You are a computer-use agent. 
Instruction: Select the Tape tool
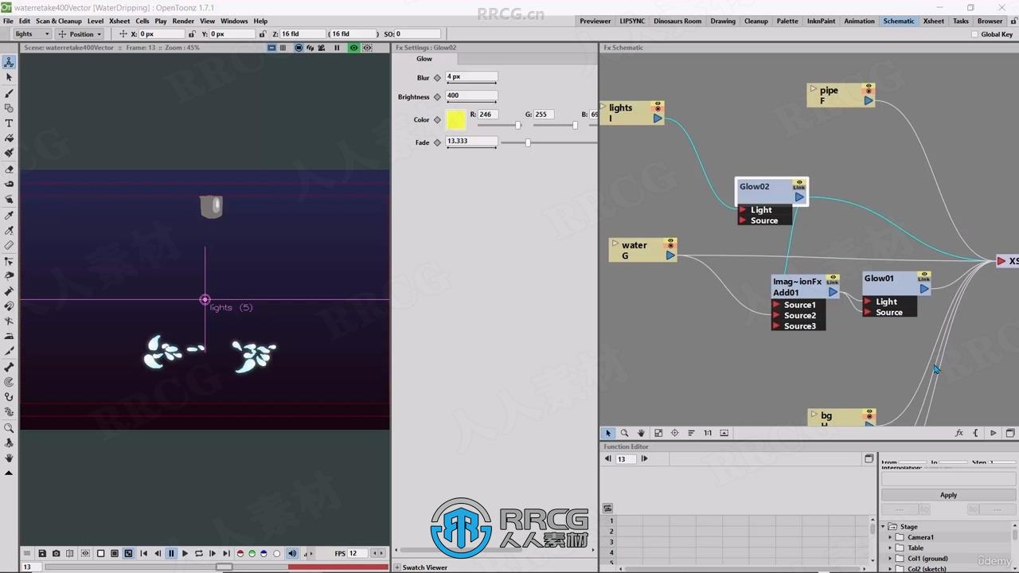pyautogui.click(x=9, y=185)
